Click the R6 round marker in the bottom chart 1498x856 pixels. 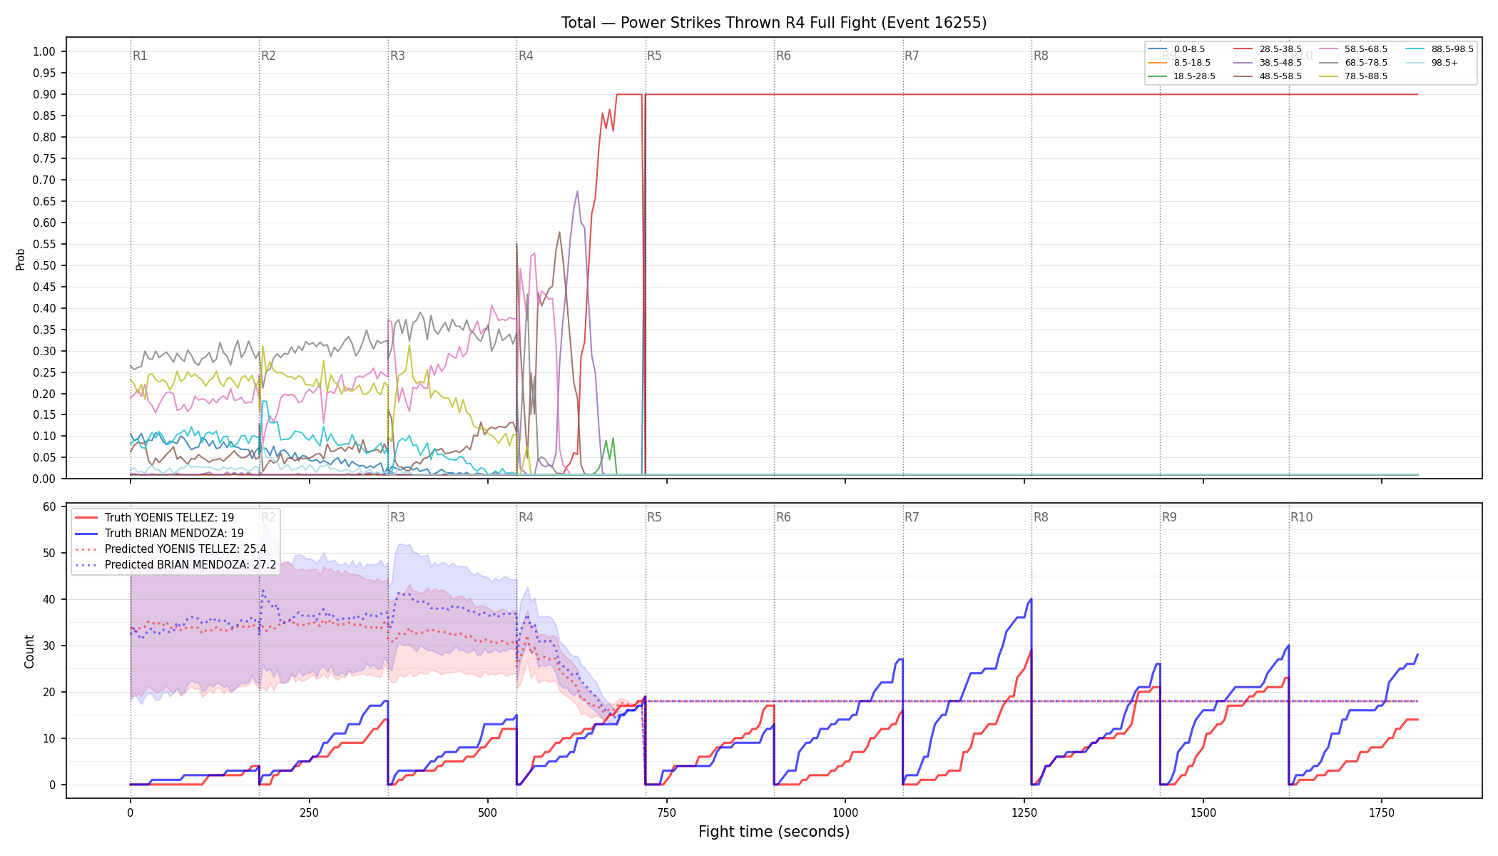783,517
